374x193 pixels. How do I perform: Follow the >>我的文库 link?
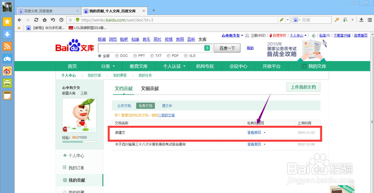[x=166, y=116]
